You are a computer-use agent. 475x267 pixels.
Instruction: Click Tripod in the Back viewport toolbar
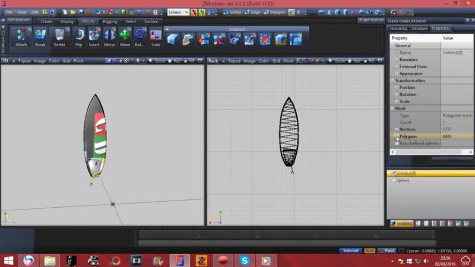click(234, 61)
